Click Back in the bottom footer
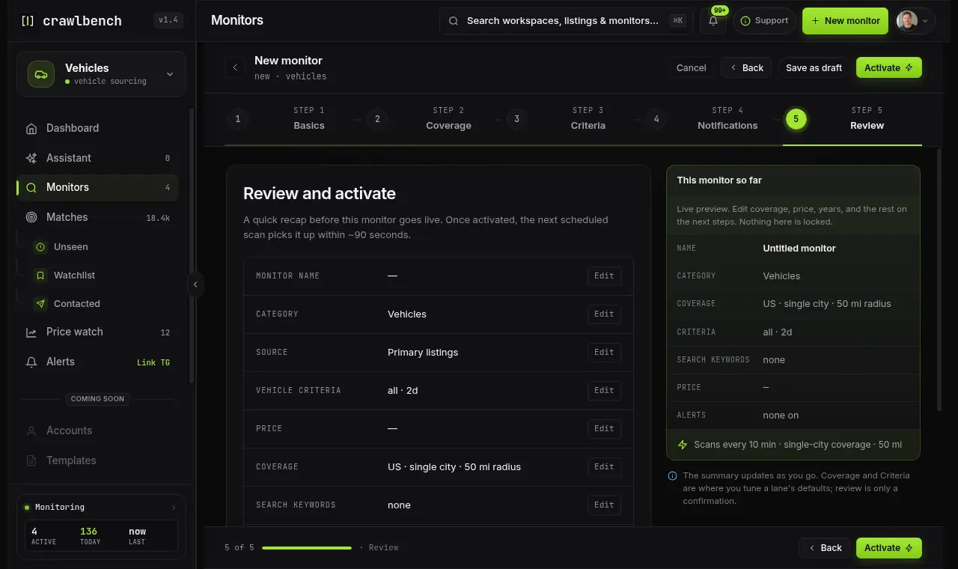 coord(825,548)
